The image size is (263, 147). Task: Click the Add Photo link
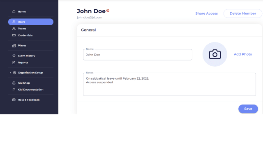click(x=243, y=54)
